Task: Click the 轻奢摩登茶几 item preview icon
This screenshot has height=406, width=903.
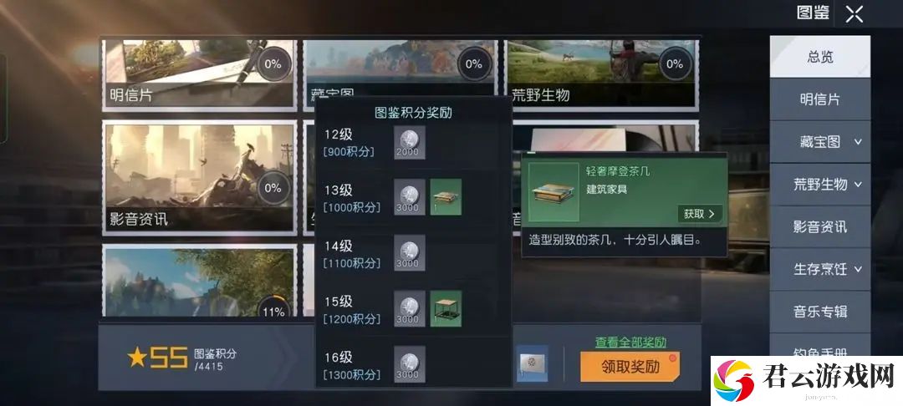Action: tap(554, 192)
